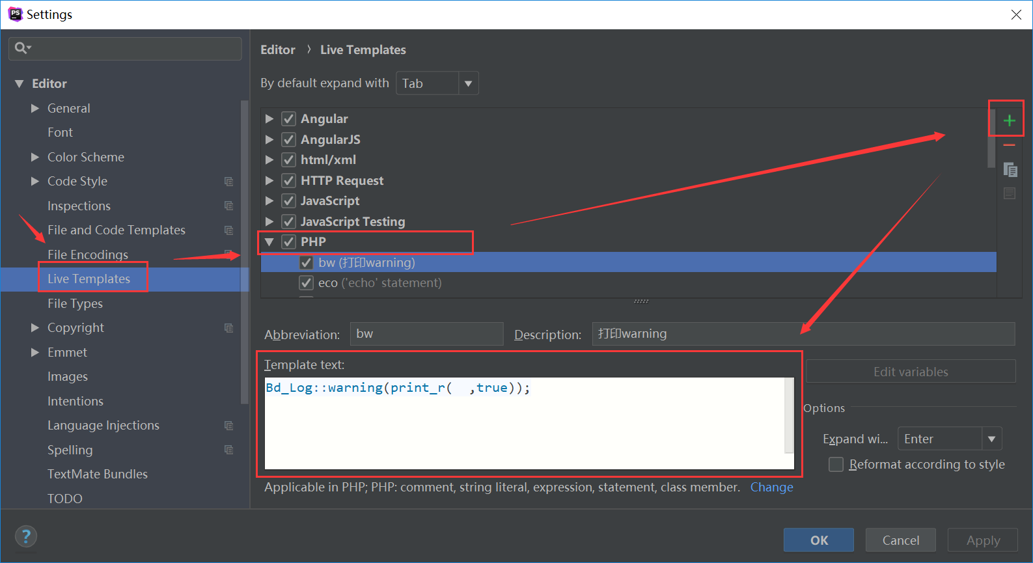Expand the JavaScript Testing template group

click(269, 222)
